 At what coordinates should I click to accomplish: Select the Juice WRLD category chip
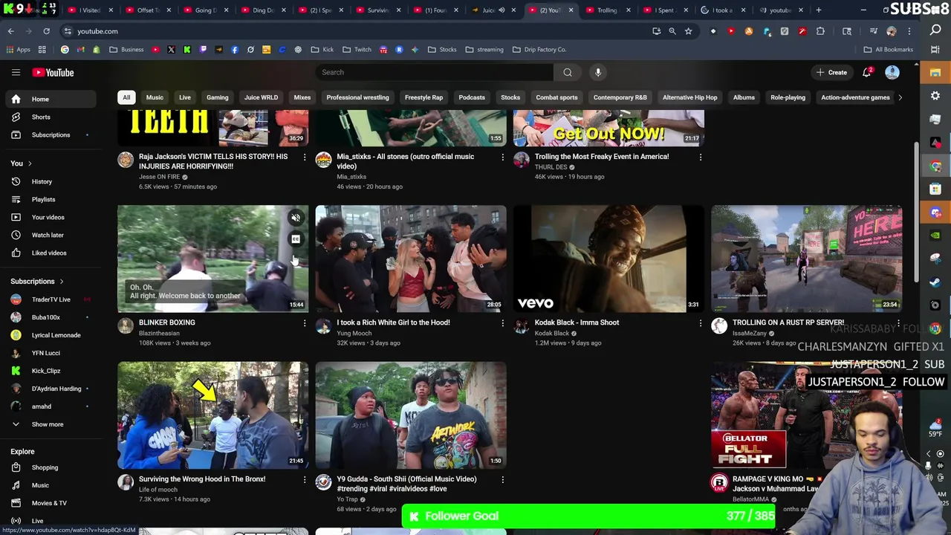pos(261,97)
